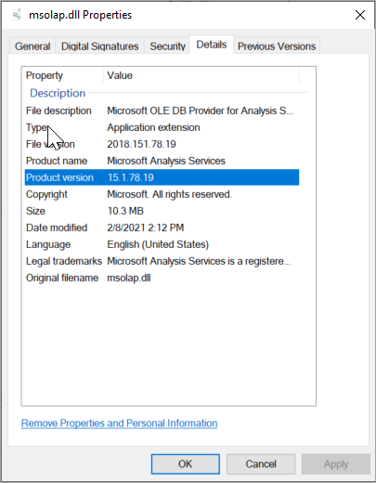The width and height of the screenshot is (376, 483).
Task: Go to the Security tab
Action: point(167,46)
